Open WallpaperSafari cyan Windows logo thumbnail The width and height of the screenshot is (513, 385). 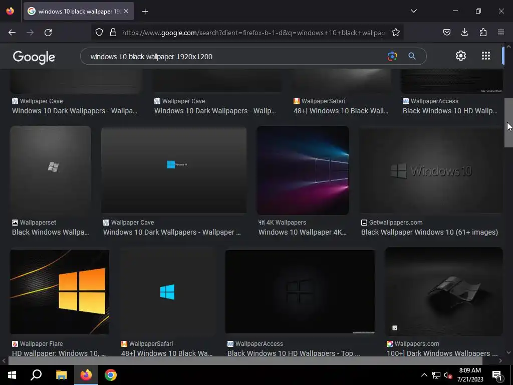167,292
